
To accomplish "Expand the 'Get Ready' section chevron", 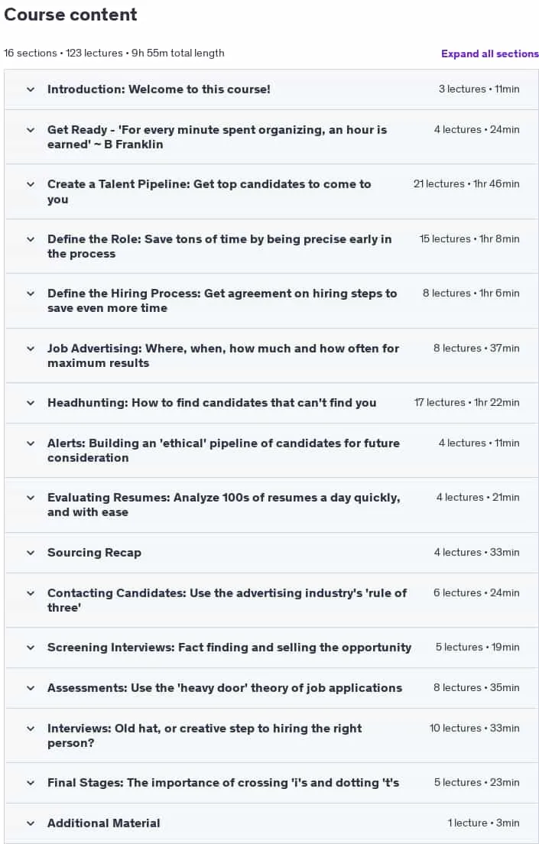I will pyautogui.click(x=31, y=130).
